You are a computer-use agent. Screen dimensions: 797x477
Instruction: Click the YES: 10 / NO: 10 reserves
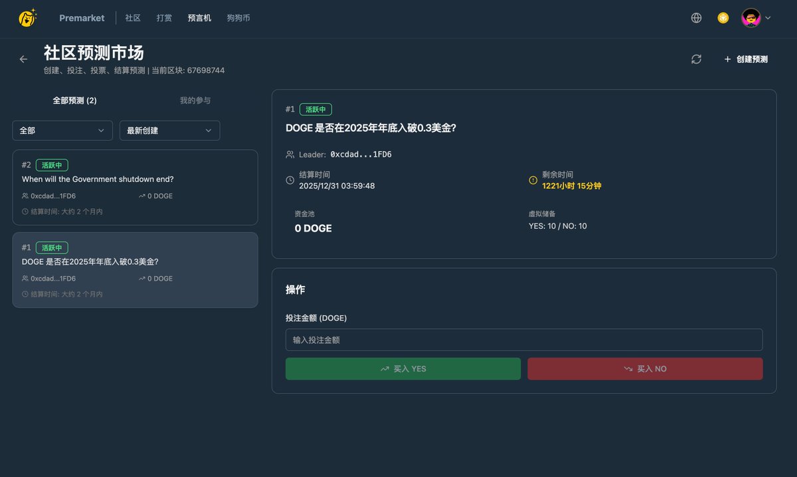coord(558,226)
